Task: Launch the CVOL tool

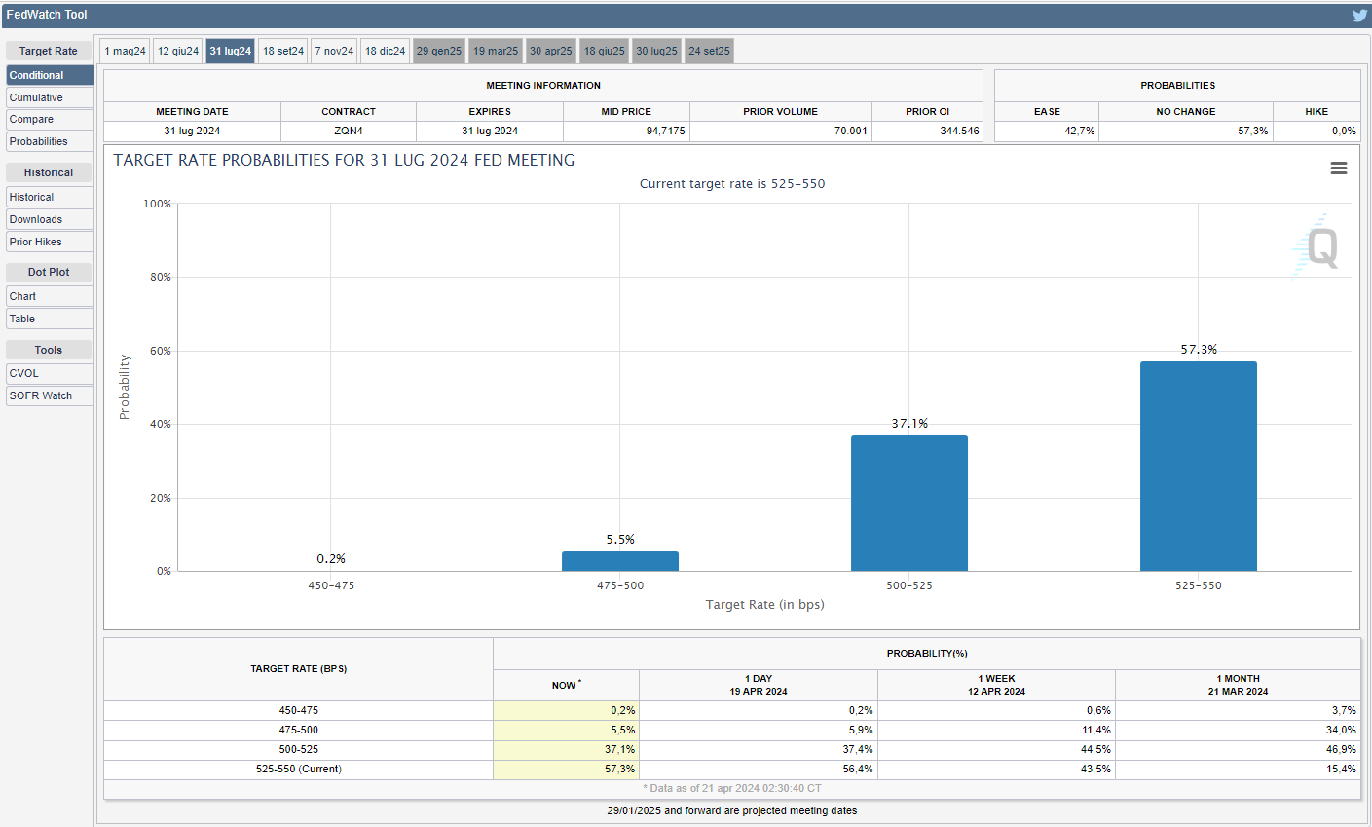Action: [50, 373]
